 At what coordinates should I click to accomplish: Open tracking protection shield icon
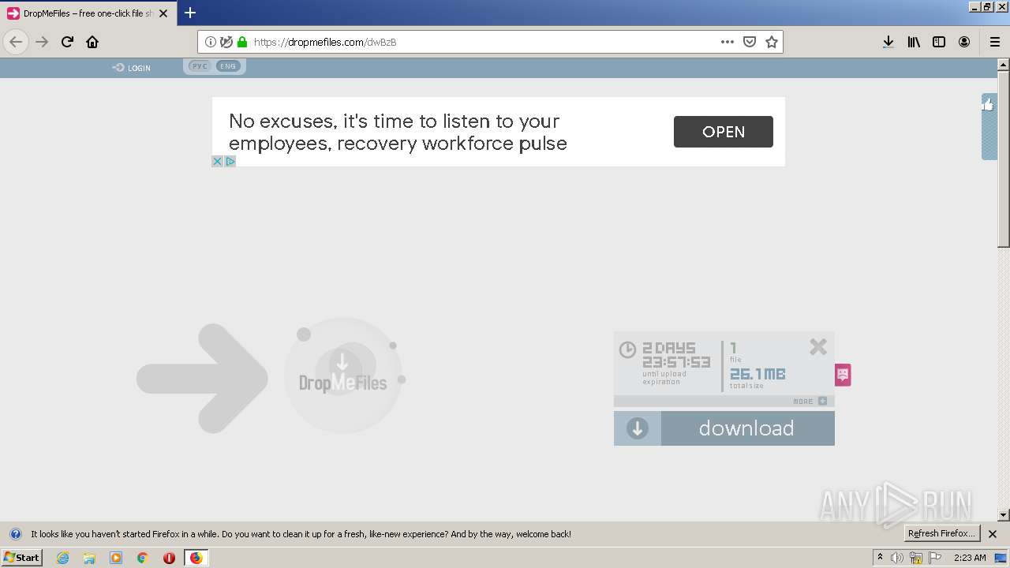(226, 42)
